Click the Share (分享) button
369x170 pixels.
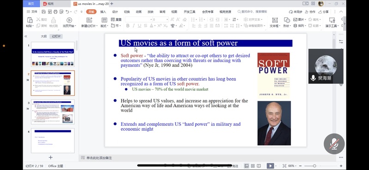(x=324, y=12)
